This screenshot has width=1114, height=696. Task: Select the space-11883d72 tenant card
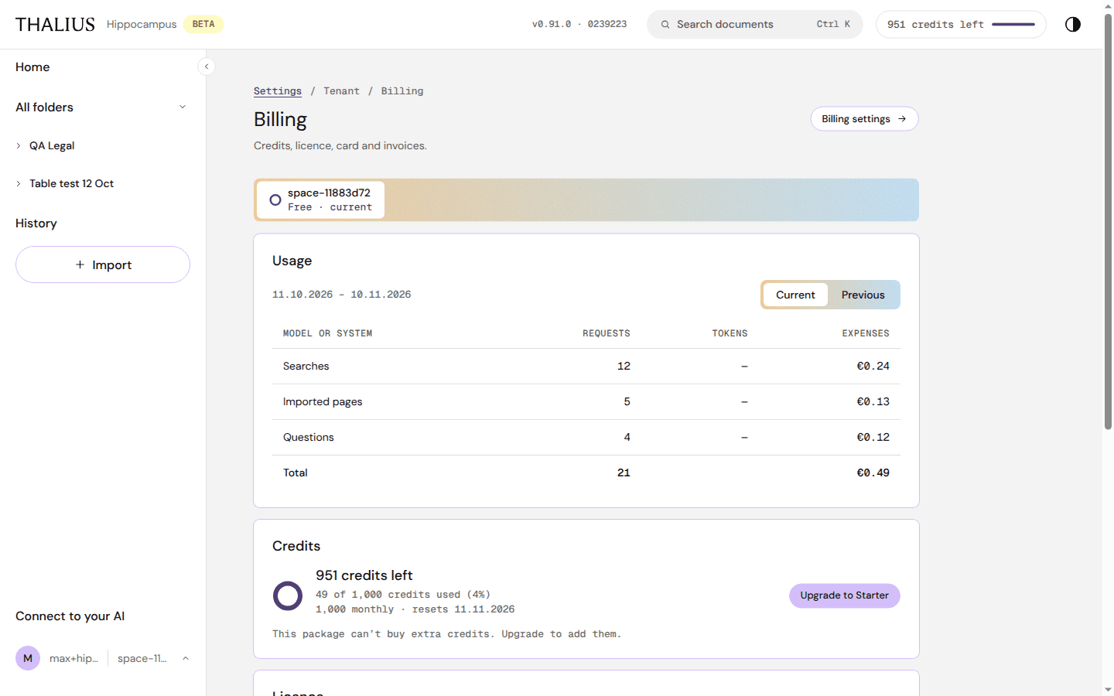point(320,200)
